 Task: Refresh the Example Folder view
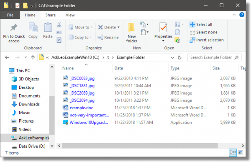(x=179, y=57)
